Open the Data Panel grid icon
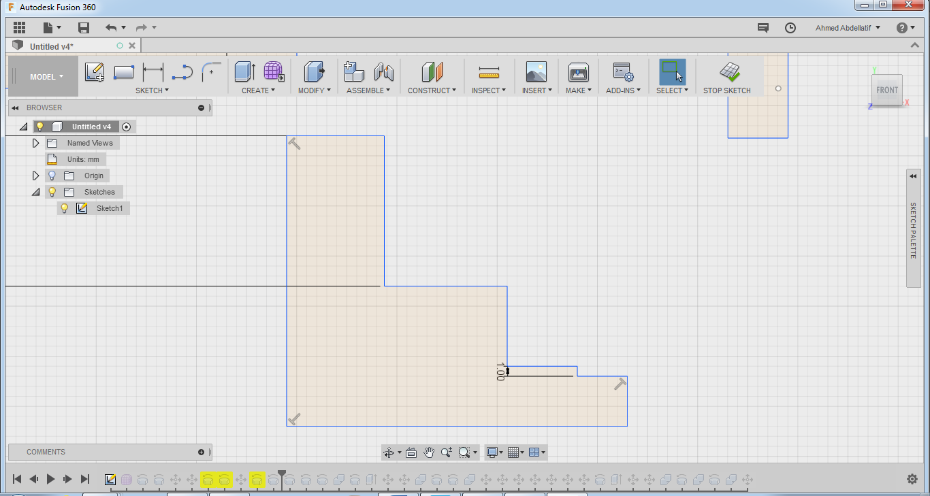The width and height of the screenshot is (930, 496). (x=19, y=28)
